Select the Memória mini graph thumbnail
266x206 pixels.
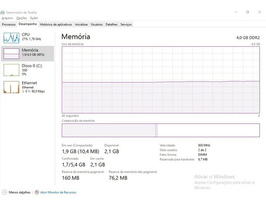11,54
